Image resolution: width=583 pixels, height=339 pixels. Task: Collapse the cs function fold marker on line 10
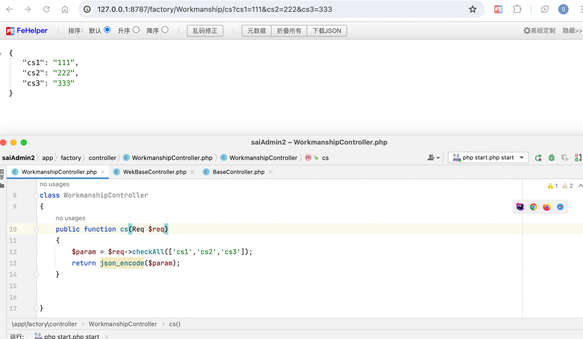(37, 230)
